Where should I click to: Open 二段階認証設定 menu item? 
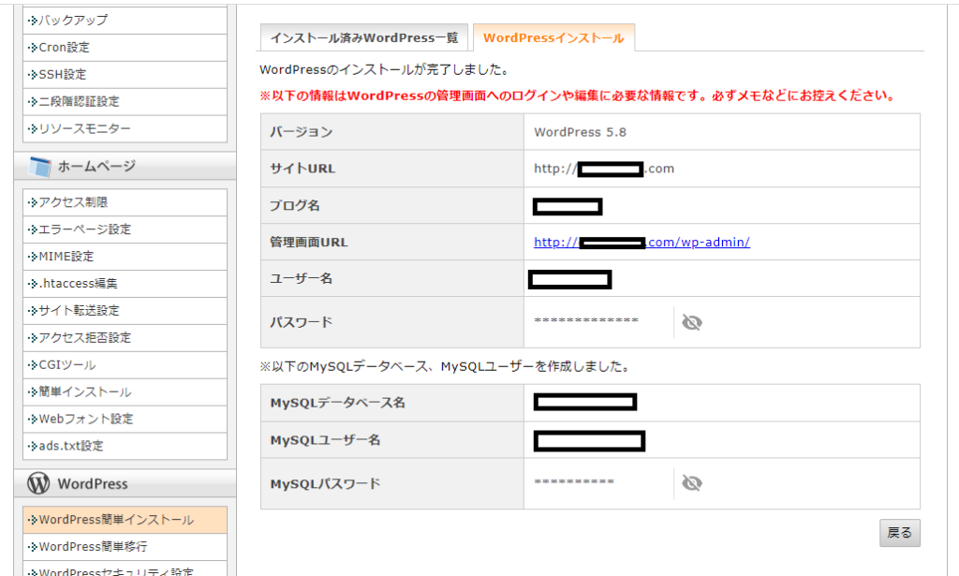tap(125, 101)
